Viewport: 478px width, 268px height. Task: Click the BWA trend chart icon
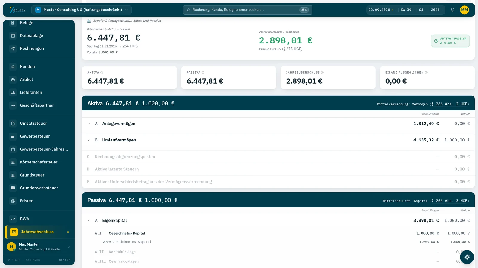click(13, 219)
